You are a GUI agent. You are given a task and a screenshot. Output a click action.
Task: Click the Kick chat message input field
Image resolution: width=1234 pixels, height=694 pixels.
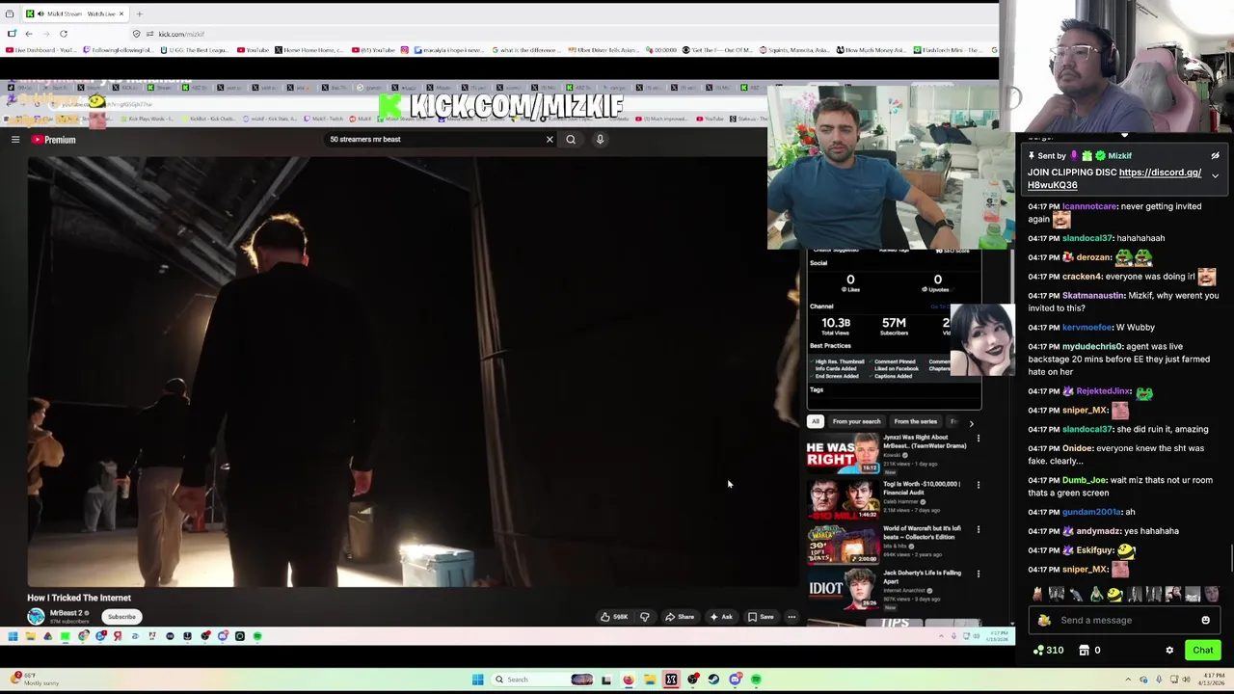[x=1124, y=621]
